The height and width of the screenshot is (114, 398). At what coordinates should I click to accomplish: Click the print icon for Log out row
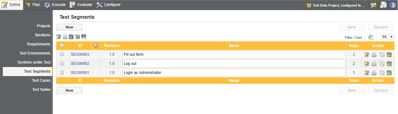[x=374, y=64]
